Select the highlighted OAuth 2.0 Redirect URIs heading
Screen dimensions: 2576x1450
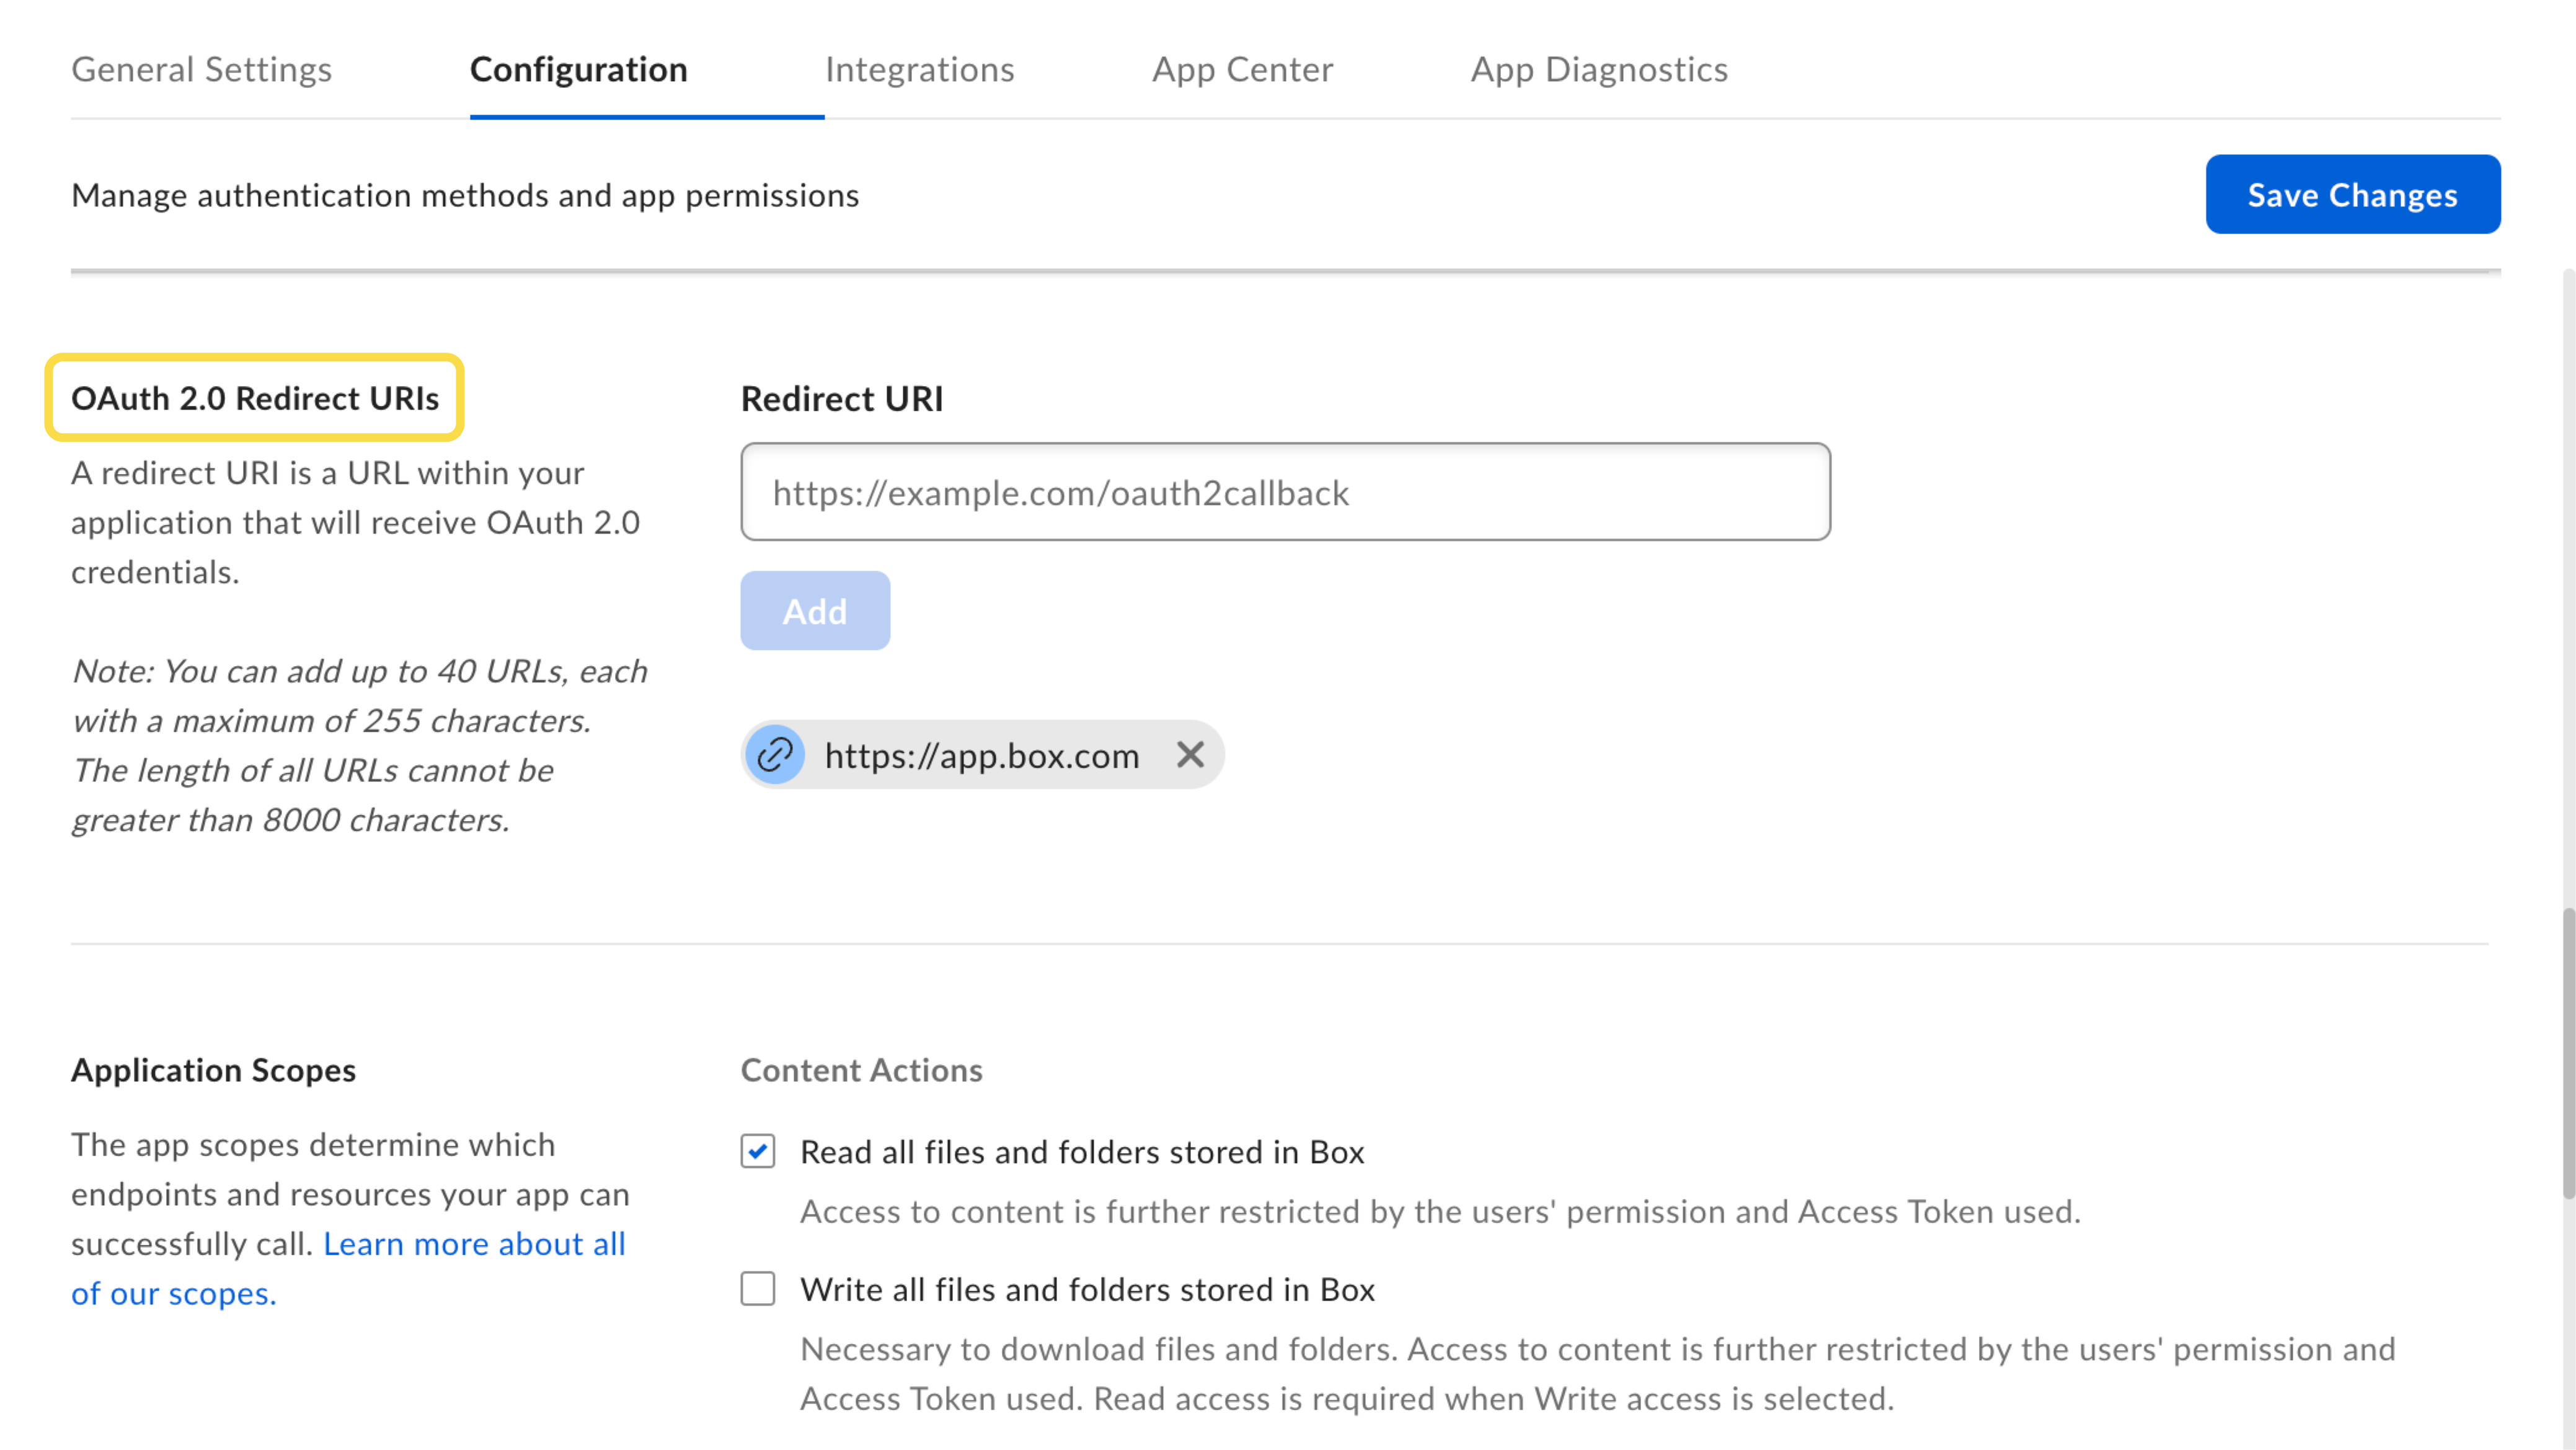pyautogui.click(x=254, y=398)
